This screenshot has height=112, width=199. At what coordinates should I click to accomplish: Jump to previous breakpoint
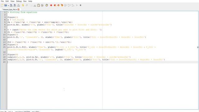(55, 5)
